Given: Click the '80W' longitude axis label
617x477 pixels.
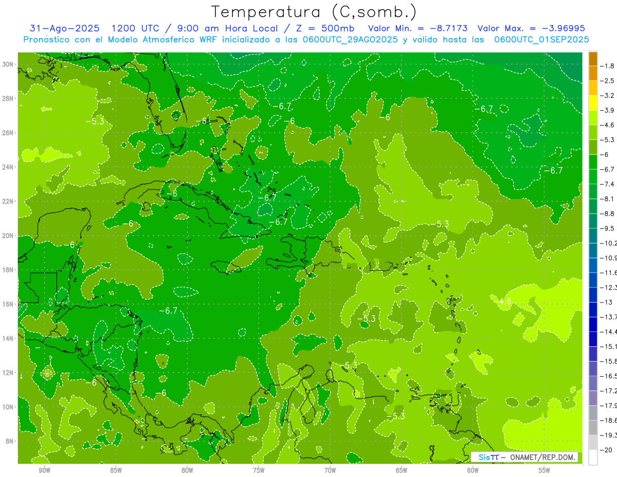Looking at the screenshot, I should click(187, 470).
